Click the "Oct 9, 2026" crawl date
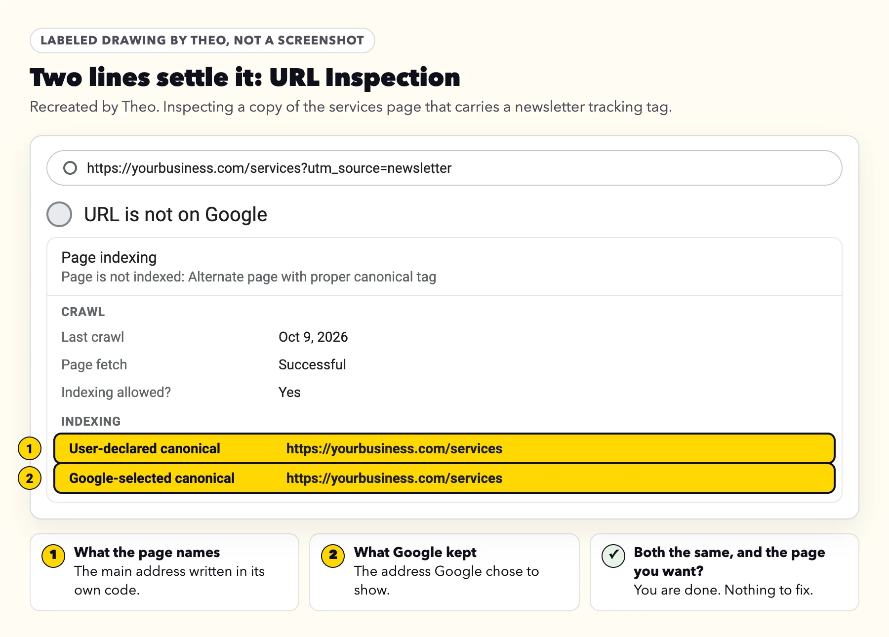This screenshot has height=637, width=889. tap(313, 337)
